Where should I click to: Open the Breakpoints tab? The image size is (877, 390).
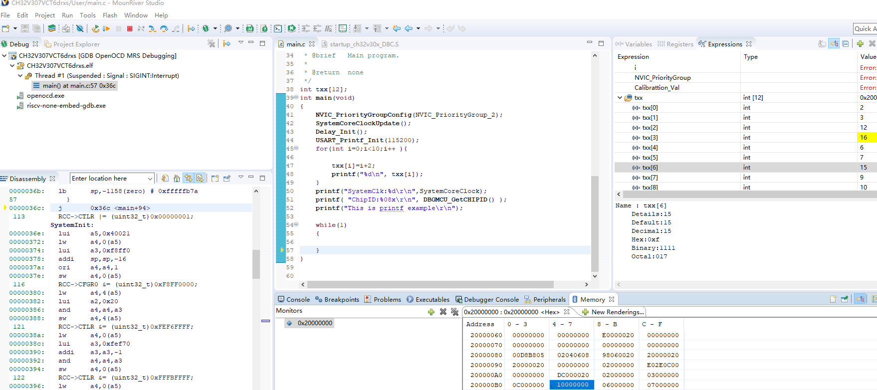[337, 299]
